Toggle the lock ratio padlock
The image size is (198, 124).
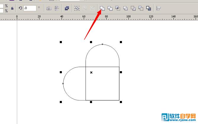click(x=12, y=8)
